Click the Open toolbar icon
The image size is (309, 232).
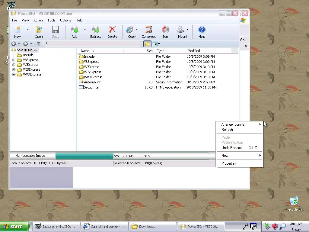point(39,30)
